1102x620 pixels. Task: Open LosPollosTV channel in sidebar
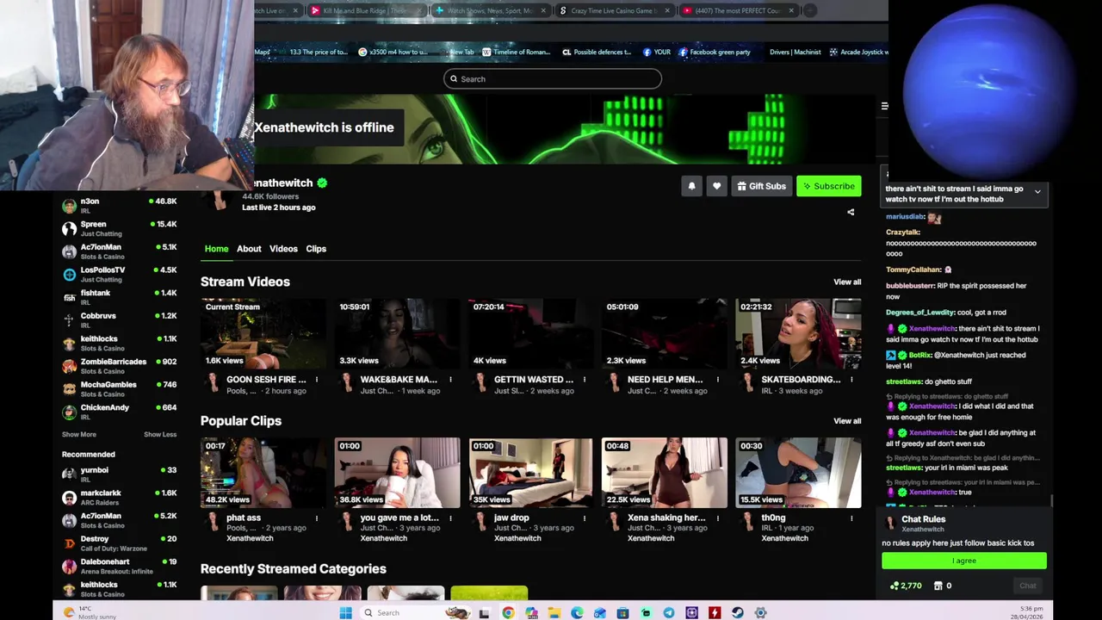pyautogui.click(x=120, y=275)
